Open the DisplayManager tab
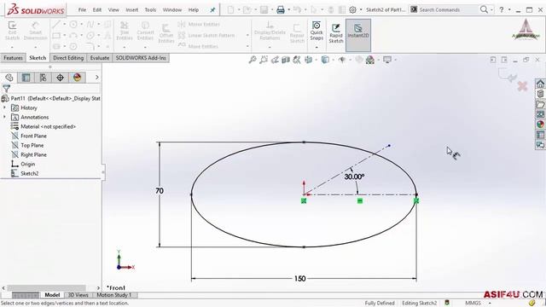This screenshot has width=546, height=307. 77,78
